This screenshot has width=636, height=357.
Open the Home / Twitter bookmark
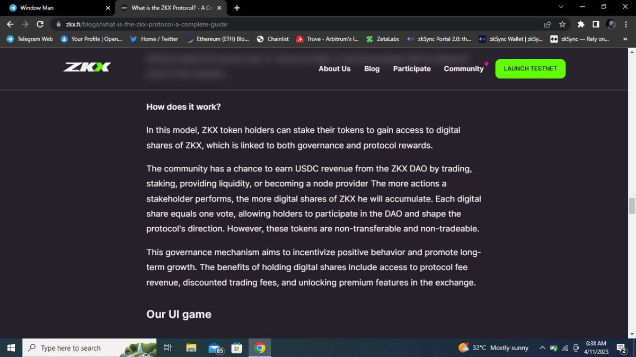tap(154, 39)
